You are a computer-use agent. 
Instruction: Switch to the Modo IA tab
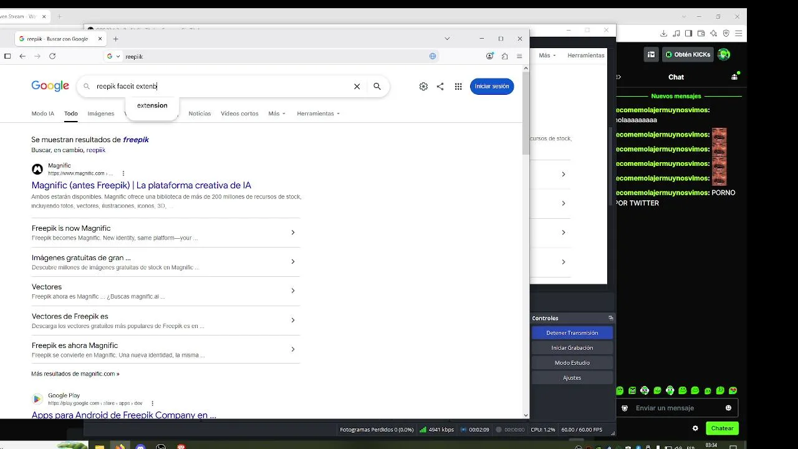click(43, 113)
